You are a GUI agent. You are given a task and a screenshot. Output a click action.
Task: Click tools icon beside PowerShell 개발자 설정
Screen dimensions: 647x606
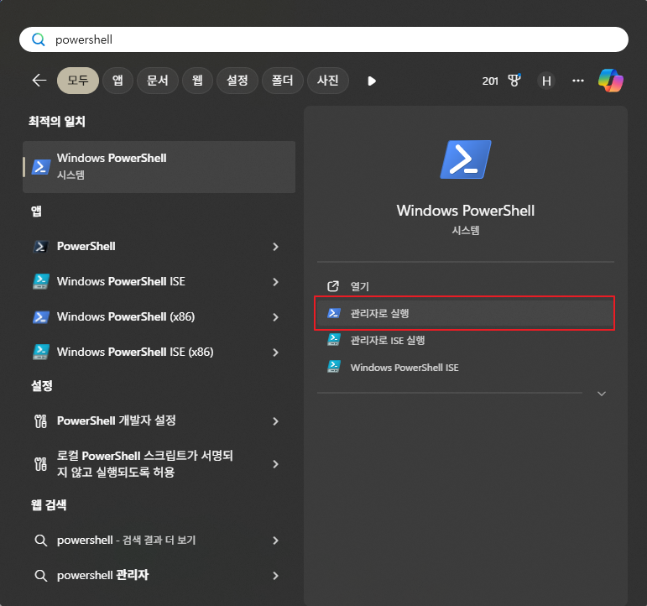[x=40, y=421]
